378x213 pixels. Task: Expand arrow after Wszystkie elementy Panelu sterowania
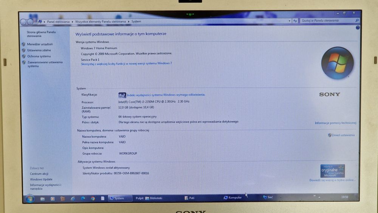tap(129, 22)
